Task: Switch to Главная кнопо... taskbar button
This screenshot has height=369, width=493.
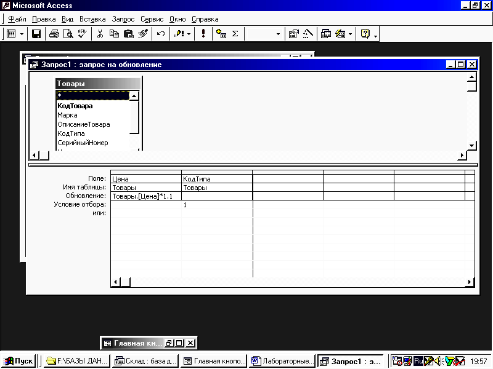Action: pyautogui.click(x=214, y=361)
